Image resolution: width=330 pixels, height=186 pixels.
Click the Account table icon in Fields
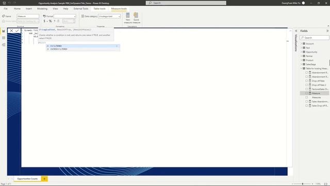pos(304,43)
